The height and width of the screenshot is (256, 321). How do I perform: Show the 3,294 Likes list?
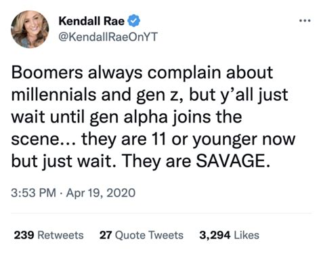[229, 235]
